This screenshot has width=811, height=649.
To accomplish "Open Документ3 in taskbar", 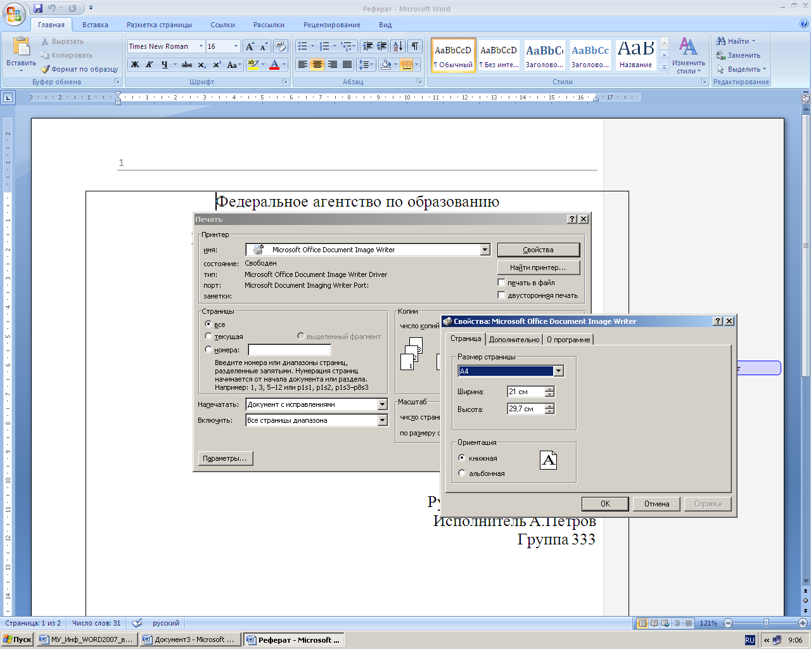I will point(189,639).
